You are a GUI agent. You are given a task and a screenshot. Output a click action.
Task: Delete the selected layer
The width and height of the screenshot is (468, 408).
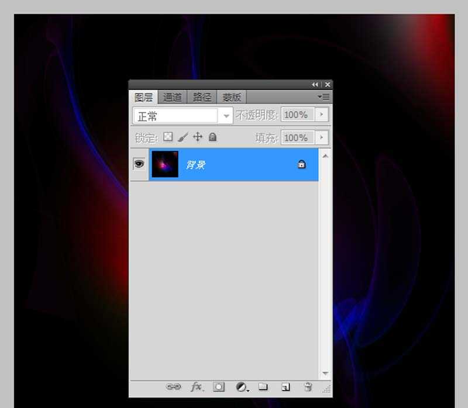[309, 387]
